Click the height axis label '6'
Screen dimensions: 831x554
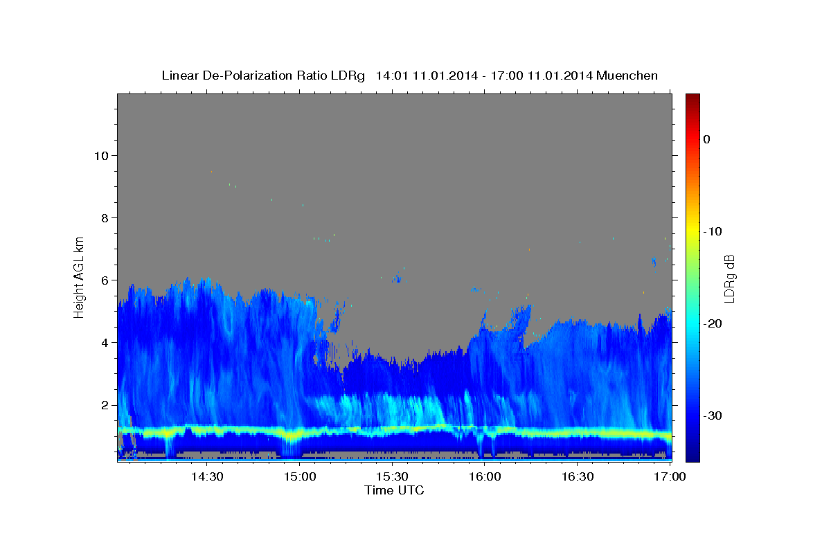pos(104,280)
